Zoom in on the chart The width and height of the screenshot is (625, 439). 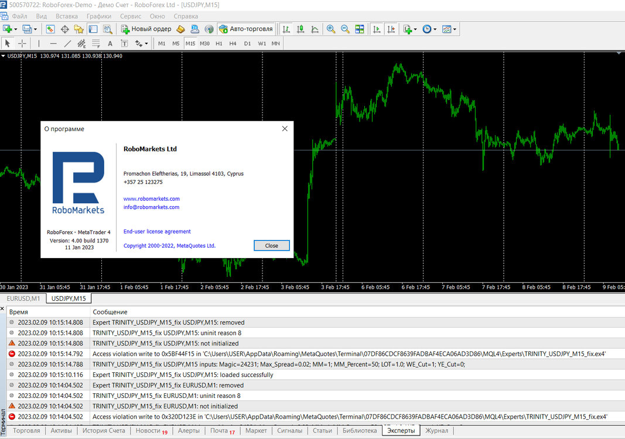click(331, 29)
